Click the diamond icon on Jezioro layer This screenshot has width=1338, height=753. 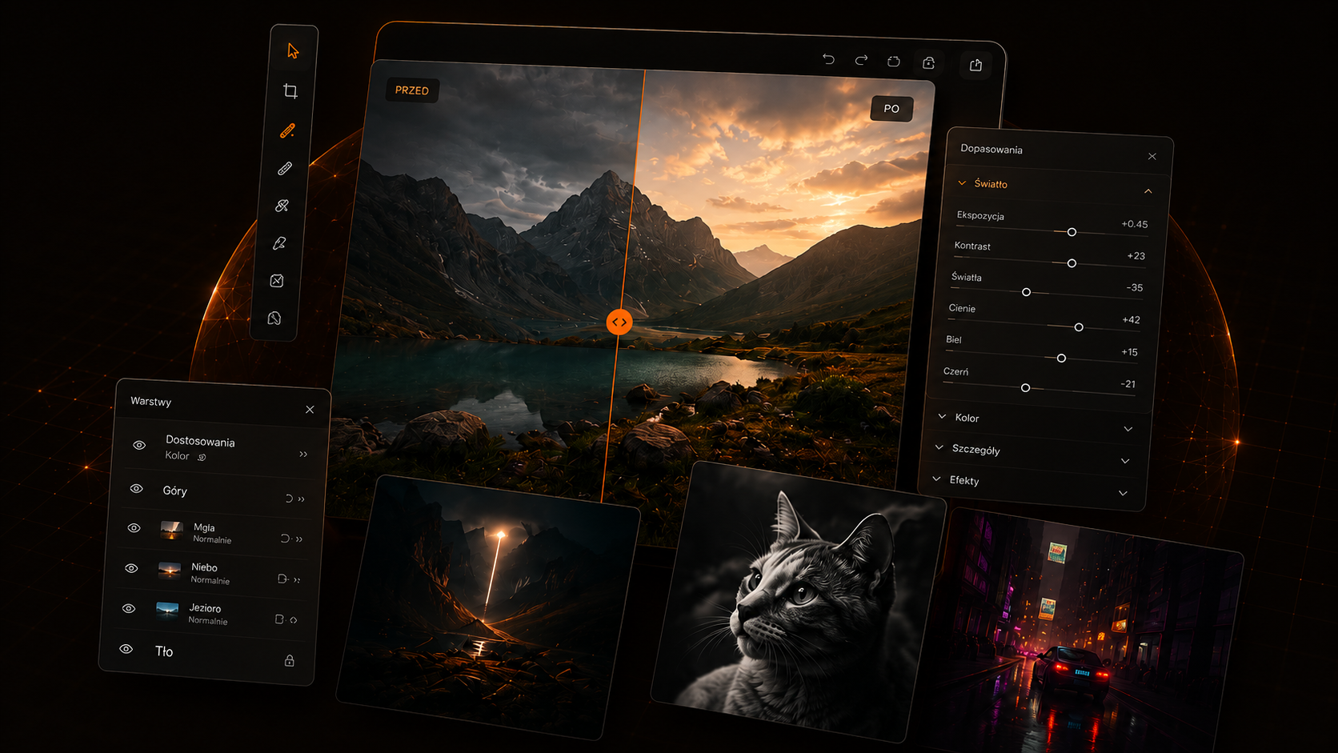[x=294, y=620]
